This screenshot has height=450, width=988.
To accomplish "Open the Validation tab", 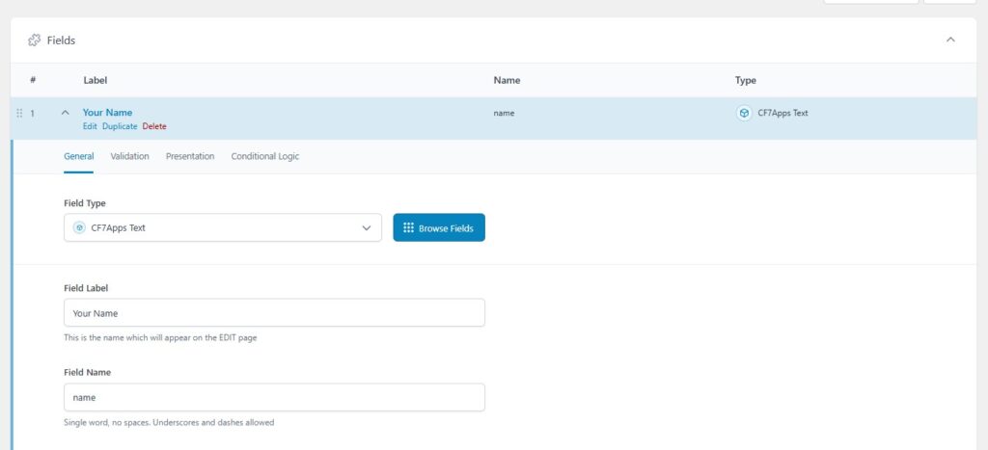I will pyautogui.click(x=129, y=156).
